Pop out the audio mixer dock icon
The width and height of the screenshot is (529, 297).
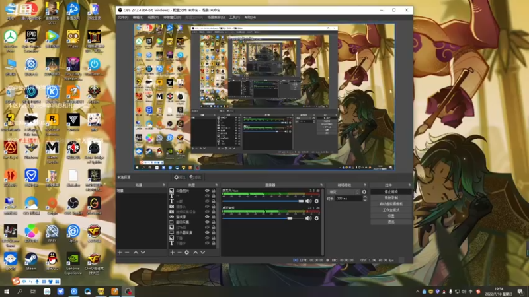coord(321,185)
